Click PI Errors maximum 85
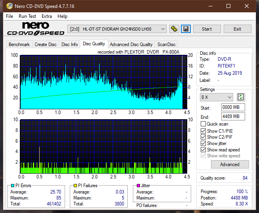This screenshot has width=259, height=213. click(x=59, y=198)
